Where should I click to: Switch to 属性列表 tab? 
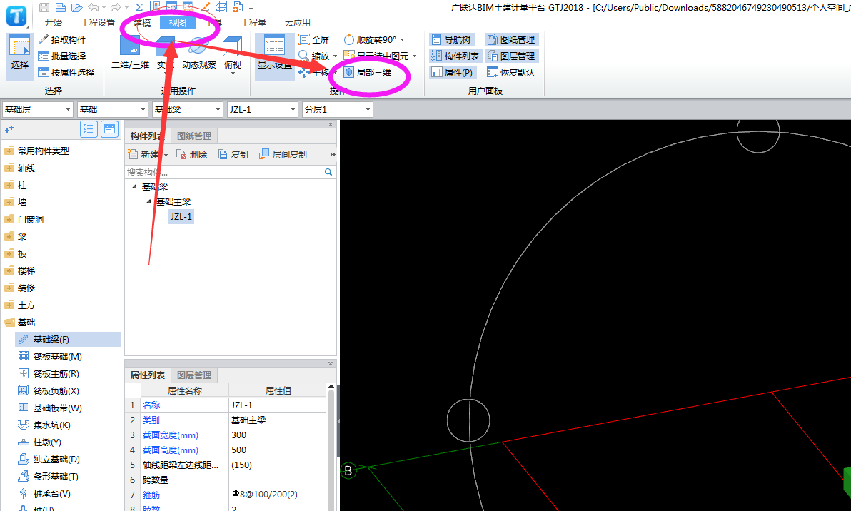(148, 375)
